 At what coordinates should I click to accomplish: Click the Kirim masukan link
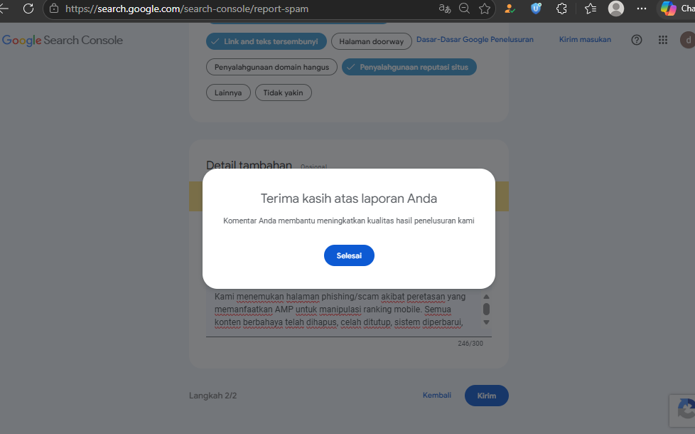[x=585, y=40]
